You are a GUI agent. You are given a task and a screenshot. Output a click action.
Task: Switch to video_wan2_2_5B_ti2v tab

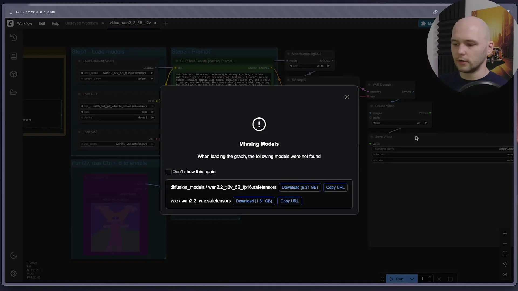(130, 23)
